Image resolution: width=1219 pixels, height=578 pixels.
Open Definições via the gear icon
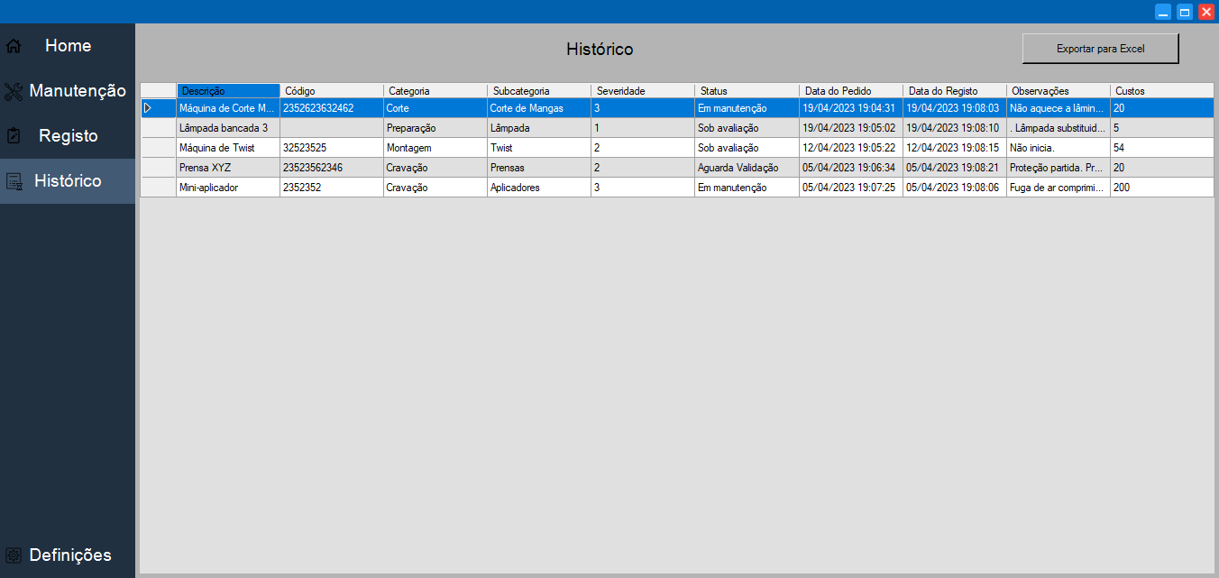[x=14, y=555]
